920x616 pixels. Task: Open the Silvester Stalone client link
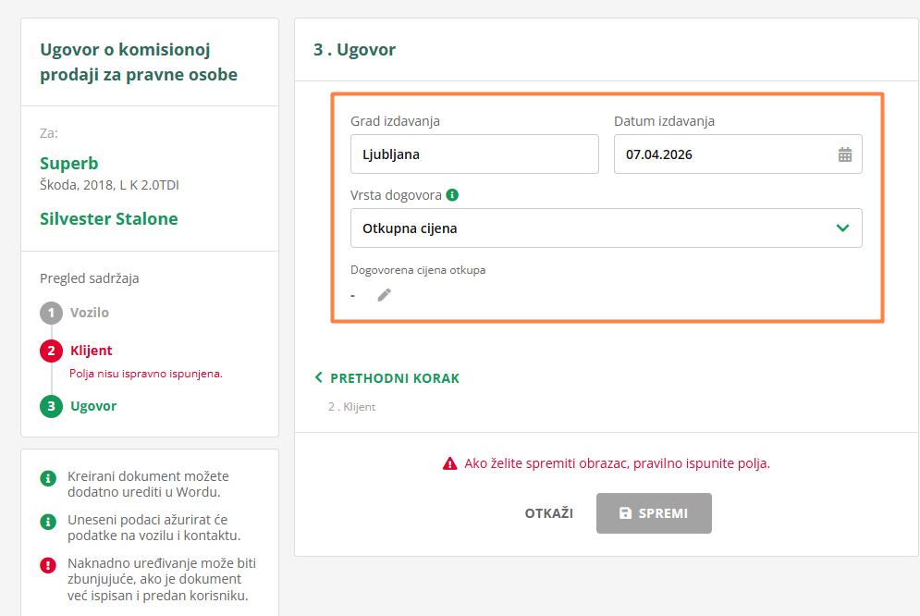click(x=109, y=219)
